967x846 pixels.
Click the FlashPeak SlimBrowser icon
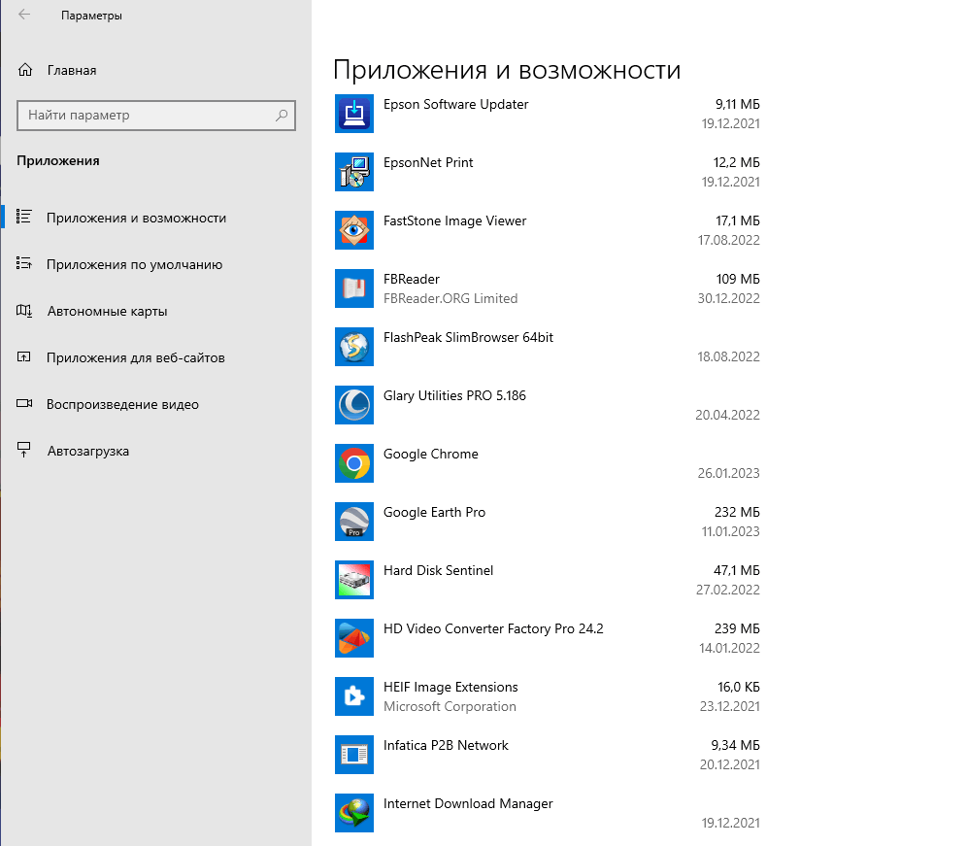354,347
